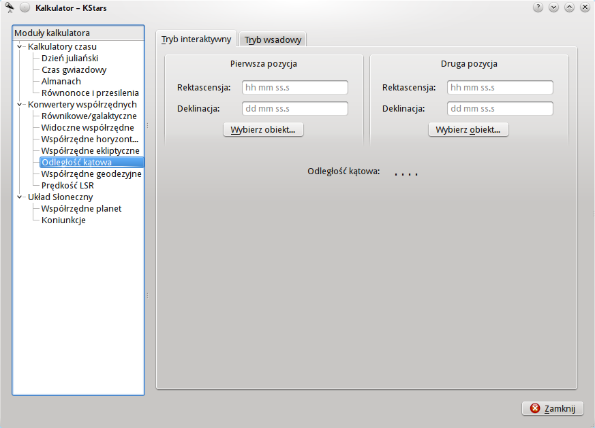Focus first position Deklinacja field
The image size is (595, 428).
point(294,109)
